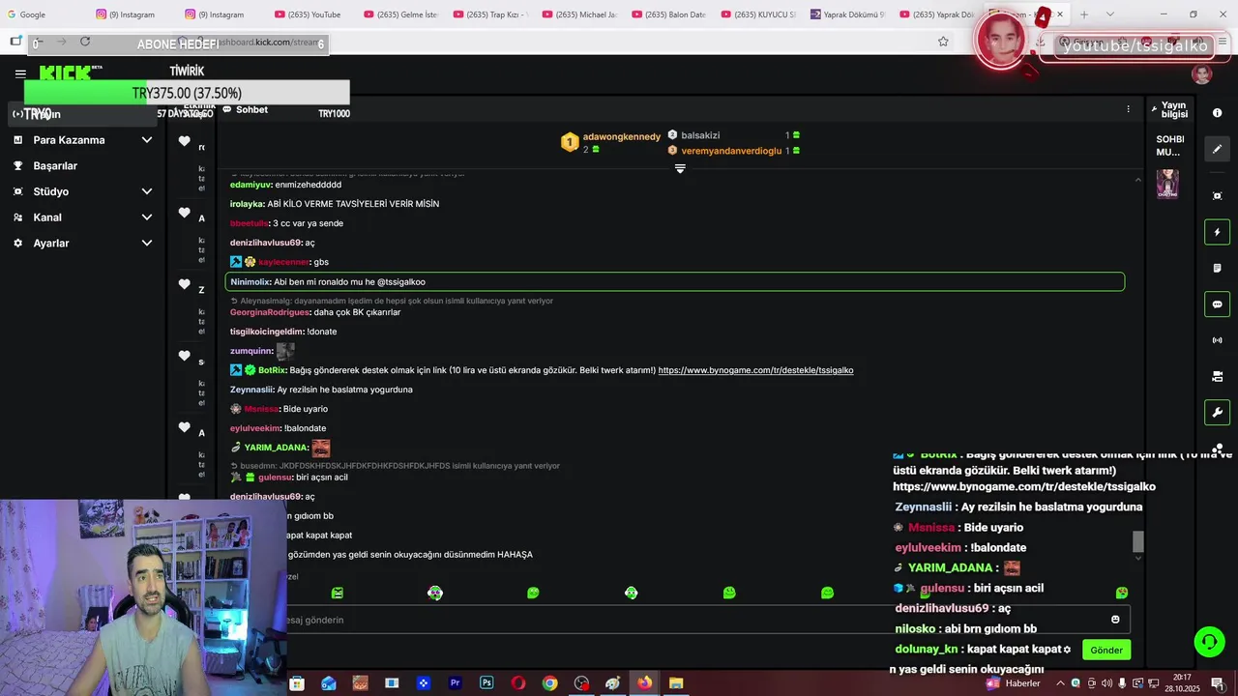Click the pinned Ninimolix chat message
Screen dimensions: 1238x696
(675, 282)
